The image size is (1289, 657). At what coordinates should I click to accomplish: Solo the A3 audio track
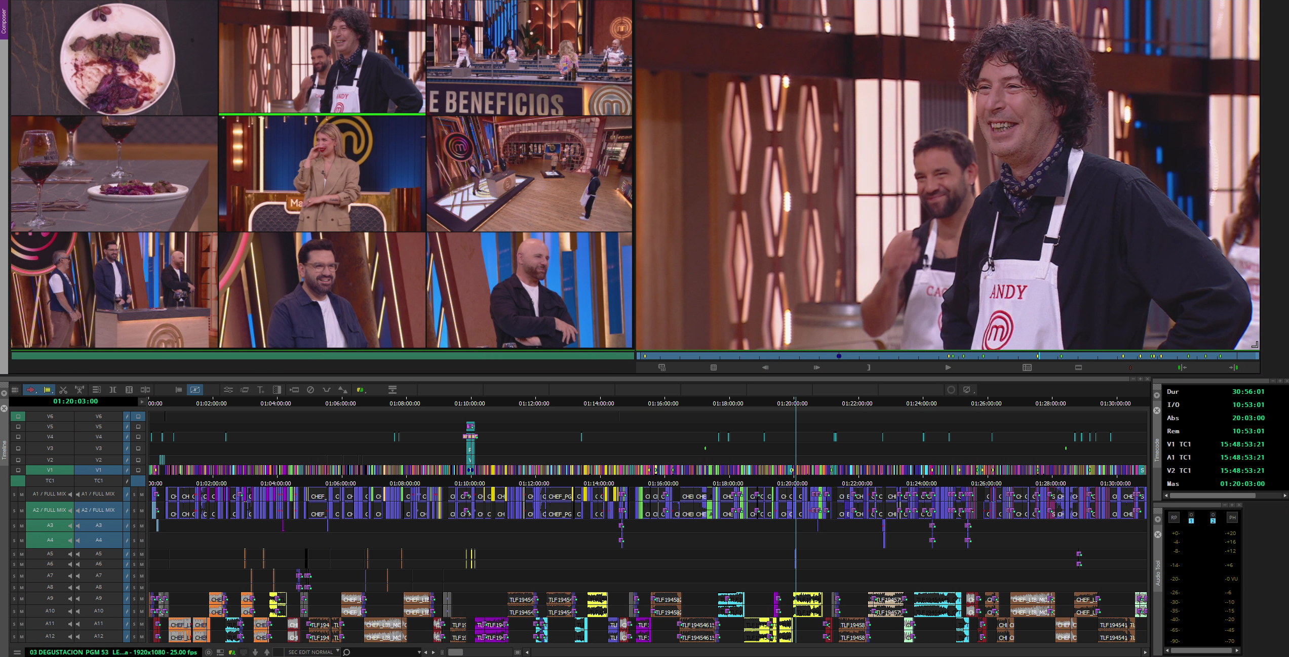click(14, 526)
